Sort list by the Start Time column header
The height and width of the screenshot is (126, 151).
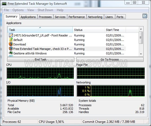coord(115,30)
